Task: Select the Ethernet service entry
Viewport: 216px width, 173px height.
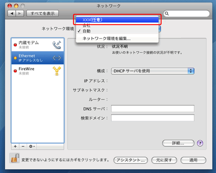Action: point(38,58)
